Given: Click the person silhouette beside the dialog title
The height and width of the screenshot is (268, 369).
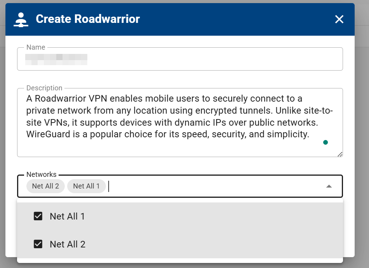Looking at the screenshot, I should [x=21, y=19].
